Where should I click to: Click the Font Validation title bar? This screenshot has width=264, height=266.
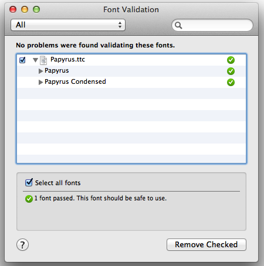tap(131, 9)
